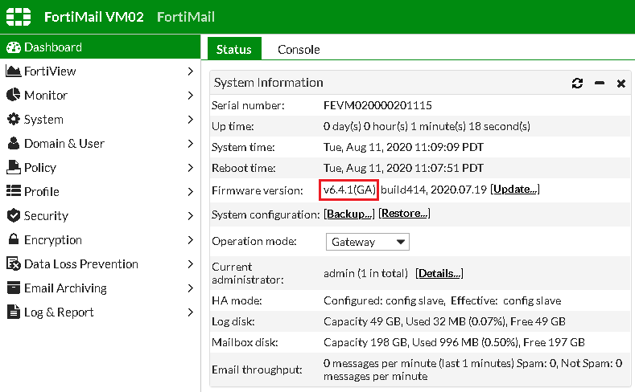Expand the Data Loss Prevention chevron
The height and width of the screenshot is (392, 635).
coord(190,264)
